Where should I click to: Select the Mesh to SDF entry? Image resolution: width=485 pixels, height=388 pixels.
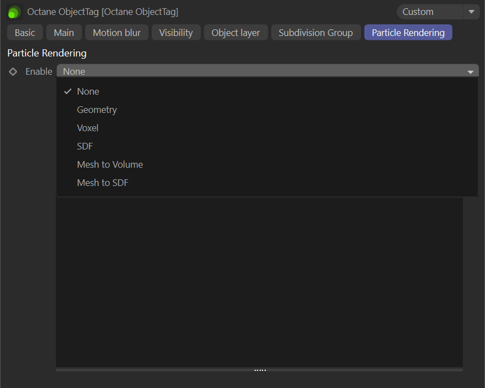[x=102, y=183]
